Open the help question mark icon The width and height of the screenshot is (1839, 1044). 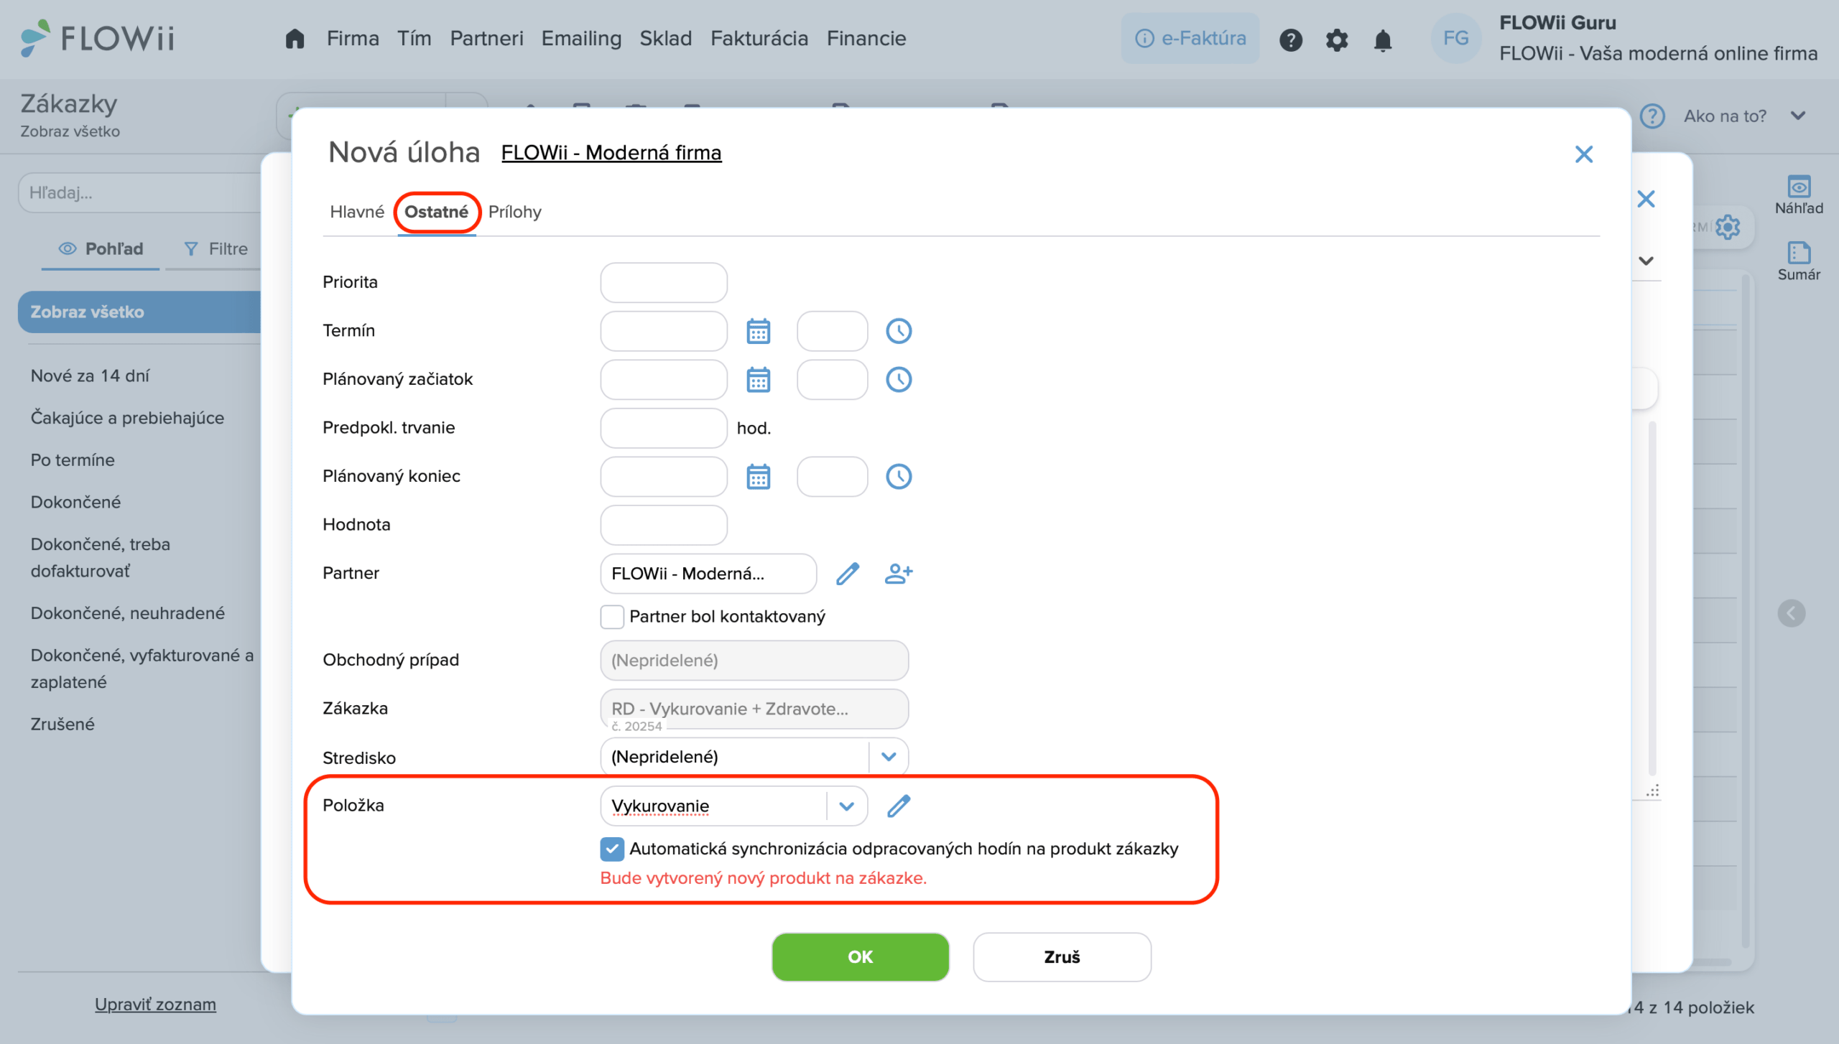point(1290,39)
